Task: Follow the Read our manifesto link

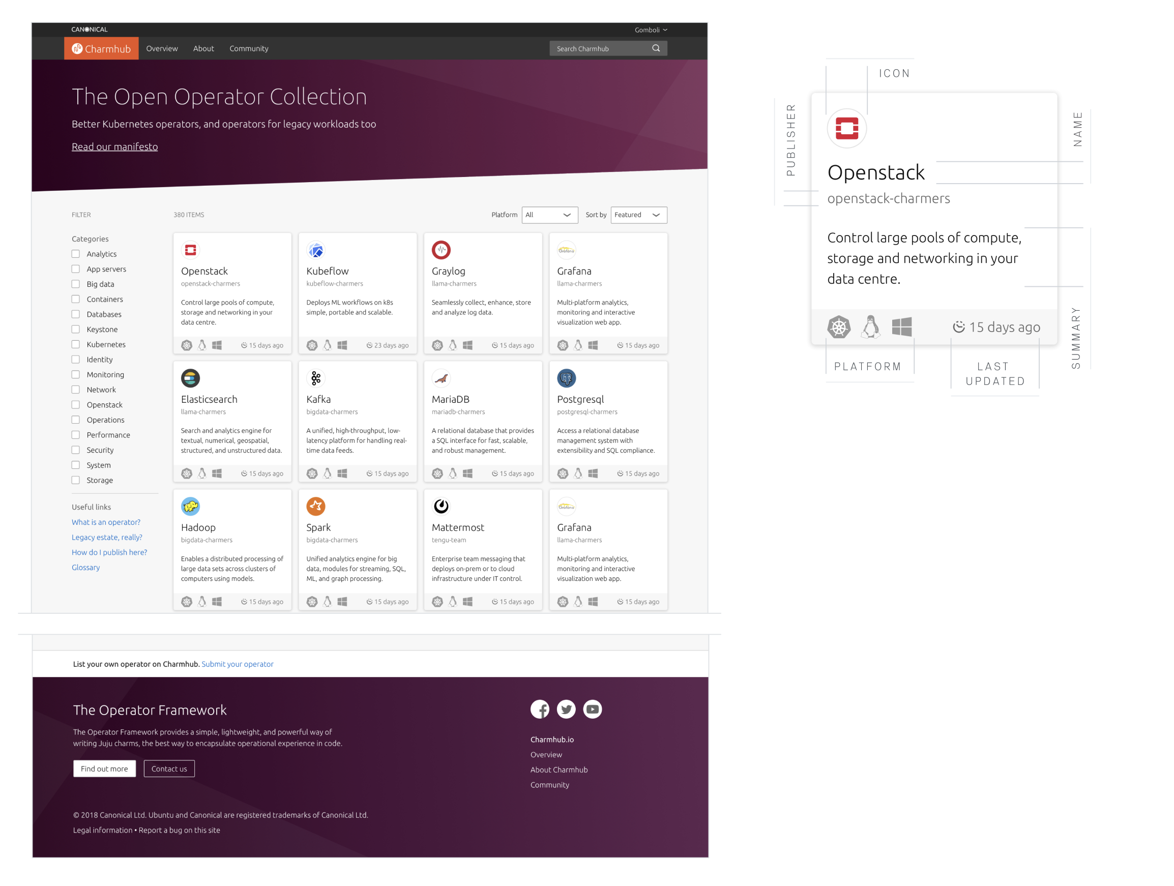Action: pos(114,146)
